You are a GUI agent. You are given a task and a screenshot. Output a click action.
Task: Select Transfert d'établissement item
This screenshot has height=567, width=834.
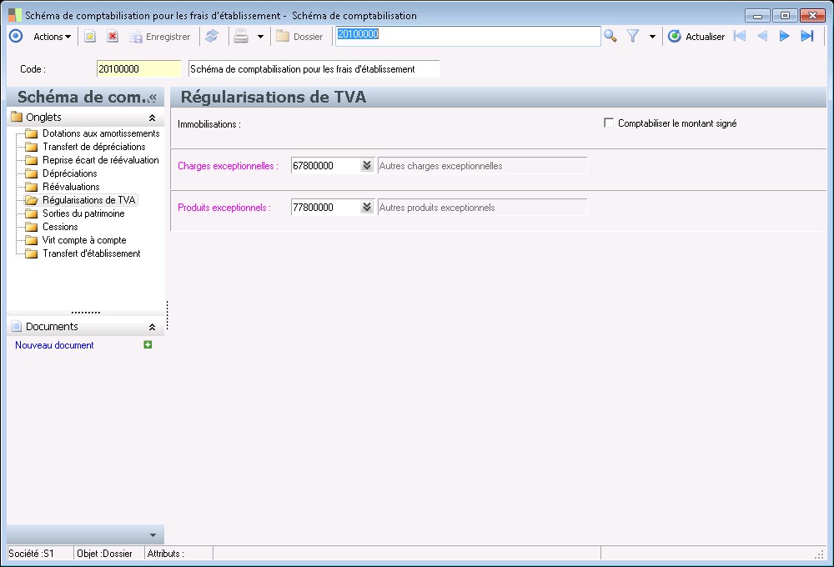[x=92, y=253]
